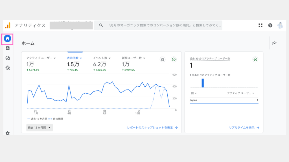
Task: Click the Help question mark icon
Action: click(270, 25)
